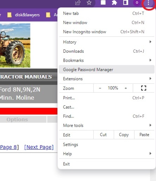Toggle the side panel icon
This screenshot has width=156, height=181.
click(126, 2)
